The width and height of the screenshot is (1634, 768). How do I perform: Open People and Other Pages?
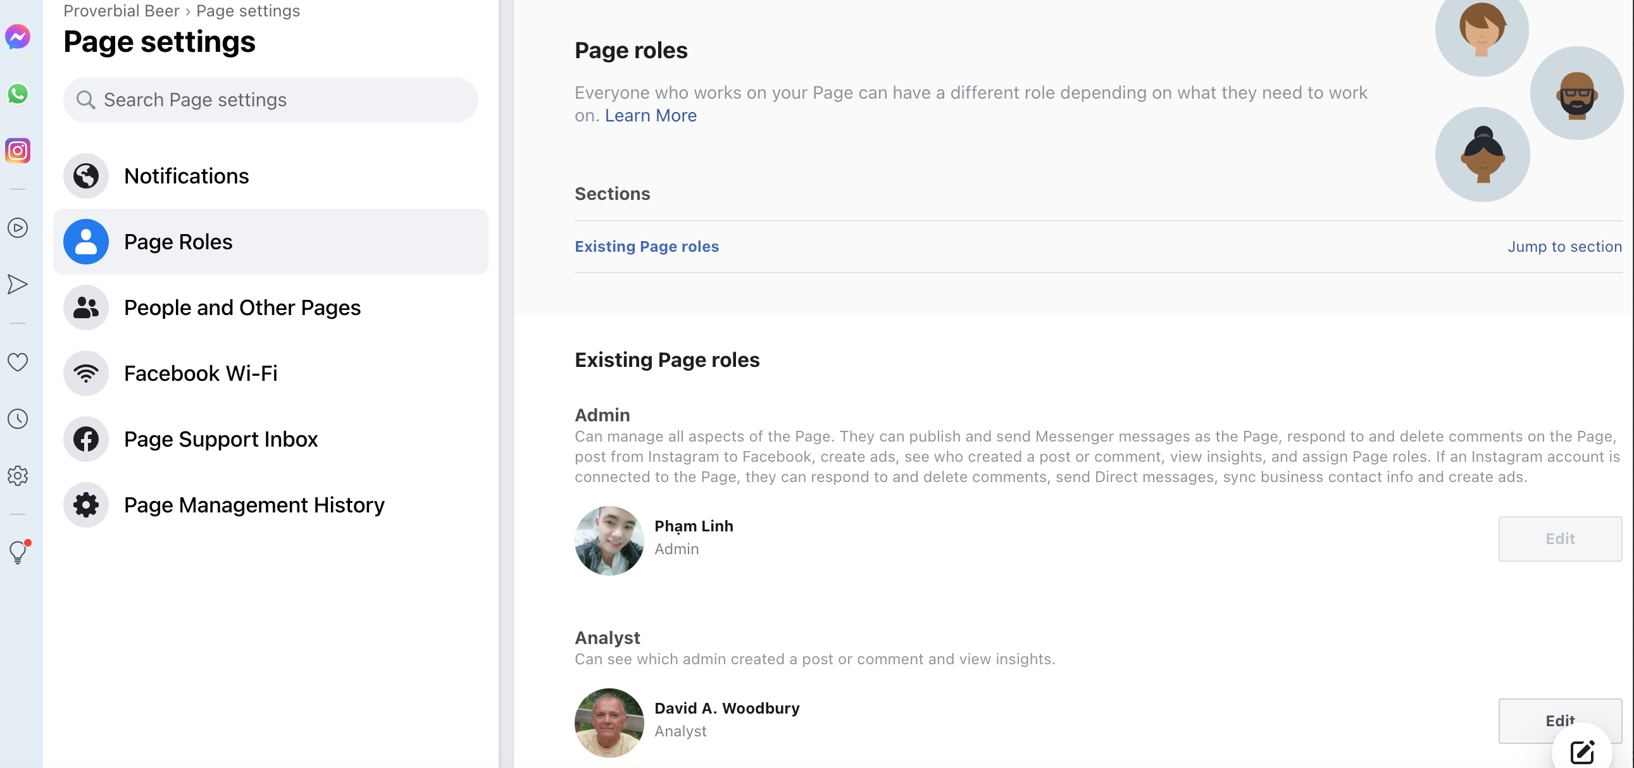click(x=242, y=307)
